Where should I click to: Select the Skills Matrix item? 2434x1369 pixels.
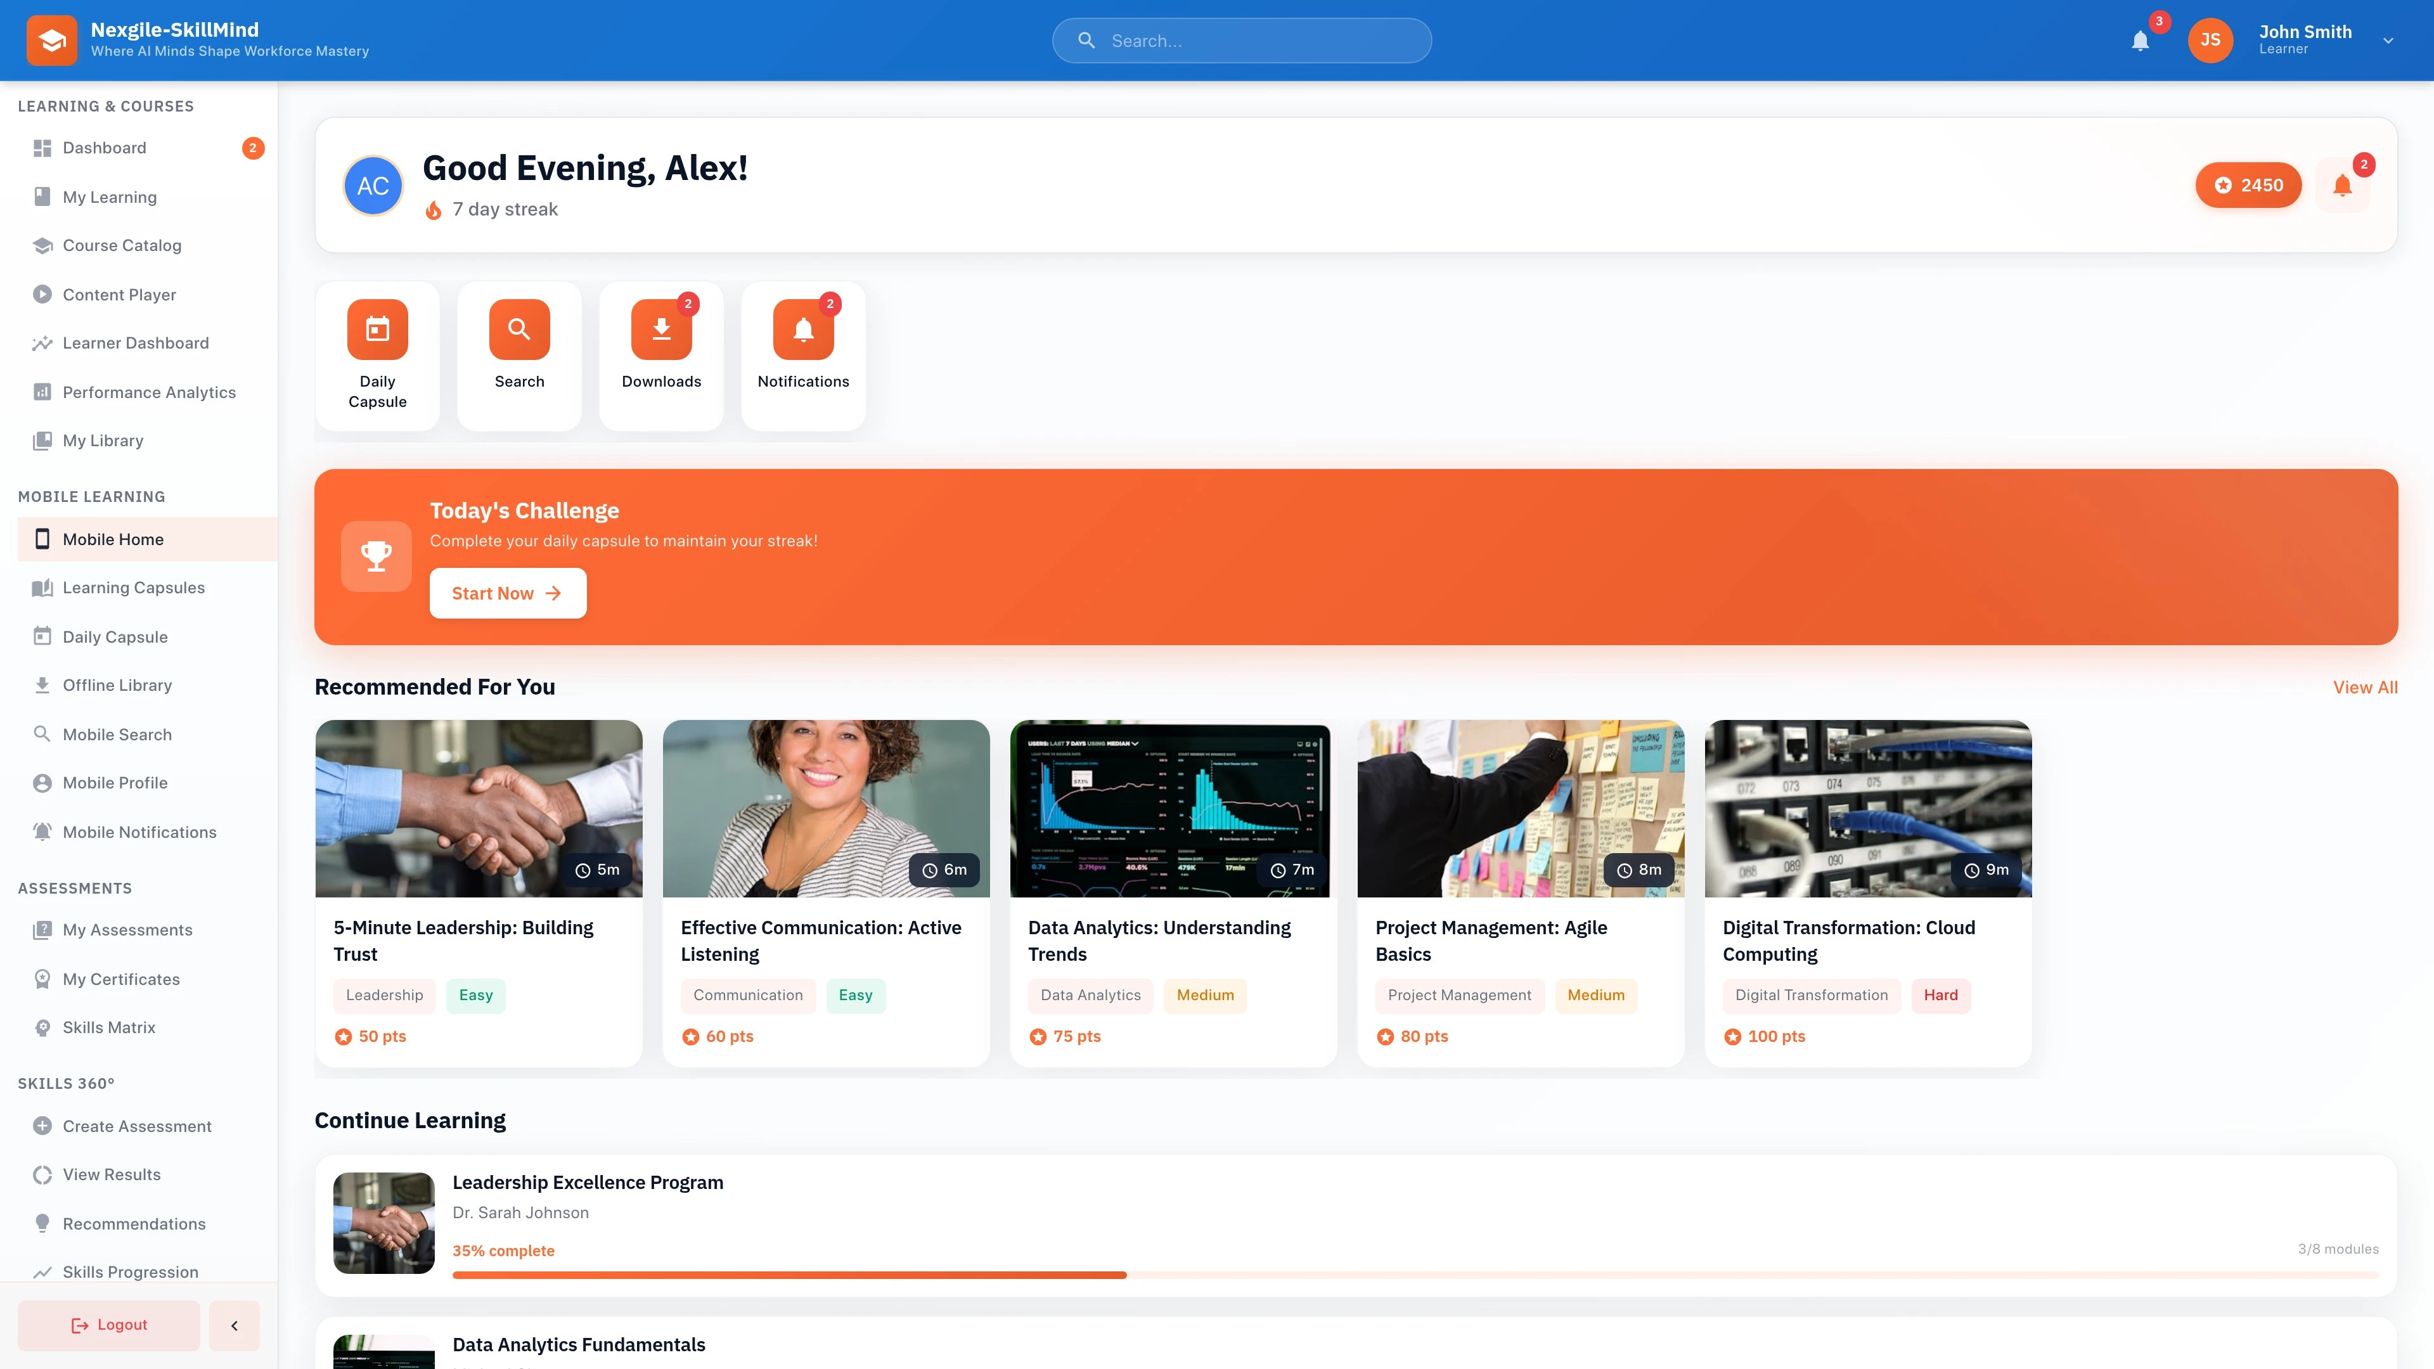pos(108,1027)
